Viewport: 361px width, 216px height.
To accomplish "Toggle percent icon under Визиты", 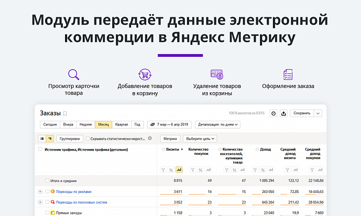I will (x=171, y=170).
